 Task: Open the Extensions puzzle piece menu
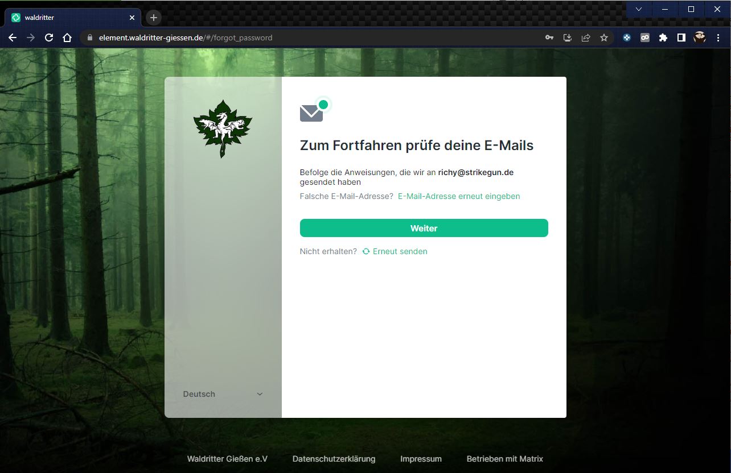pyautogui.click(x=663, y=38)
